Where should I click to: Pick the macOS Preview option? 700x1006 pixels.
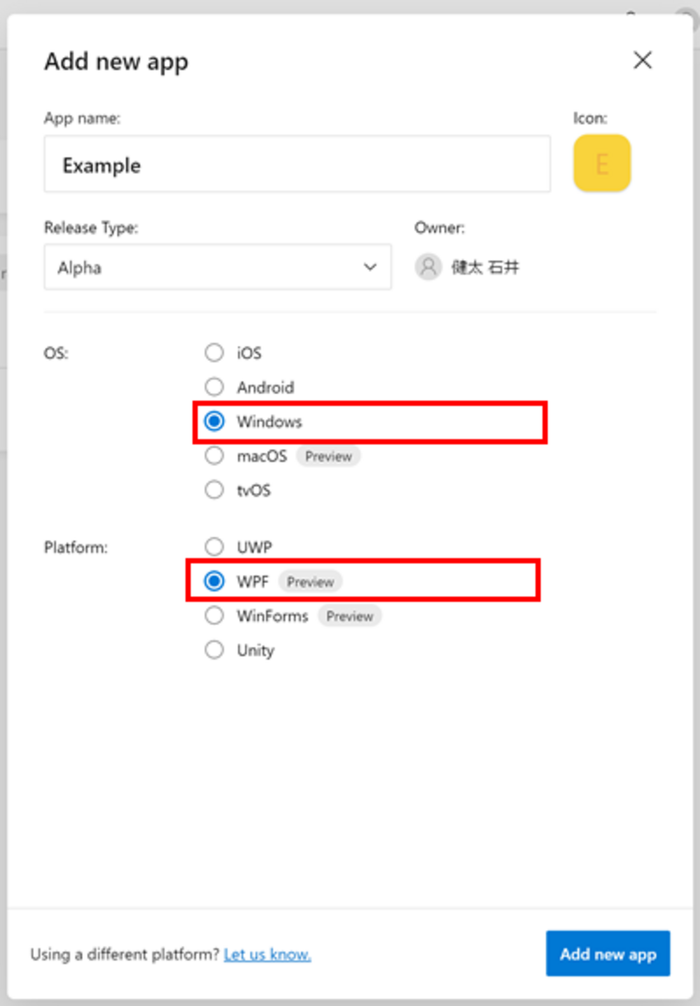pos(214,456)
